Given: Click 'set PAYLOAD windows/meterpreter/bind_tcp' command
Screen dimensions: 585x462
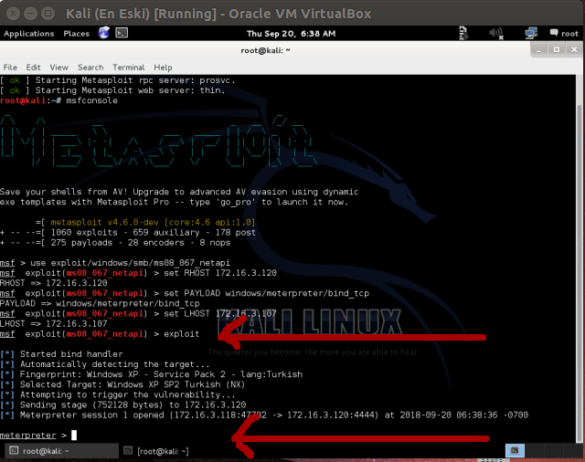Looking at the screenshot, I should (x=266, y=293).
